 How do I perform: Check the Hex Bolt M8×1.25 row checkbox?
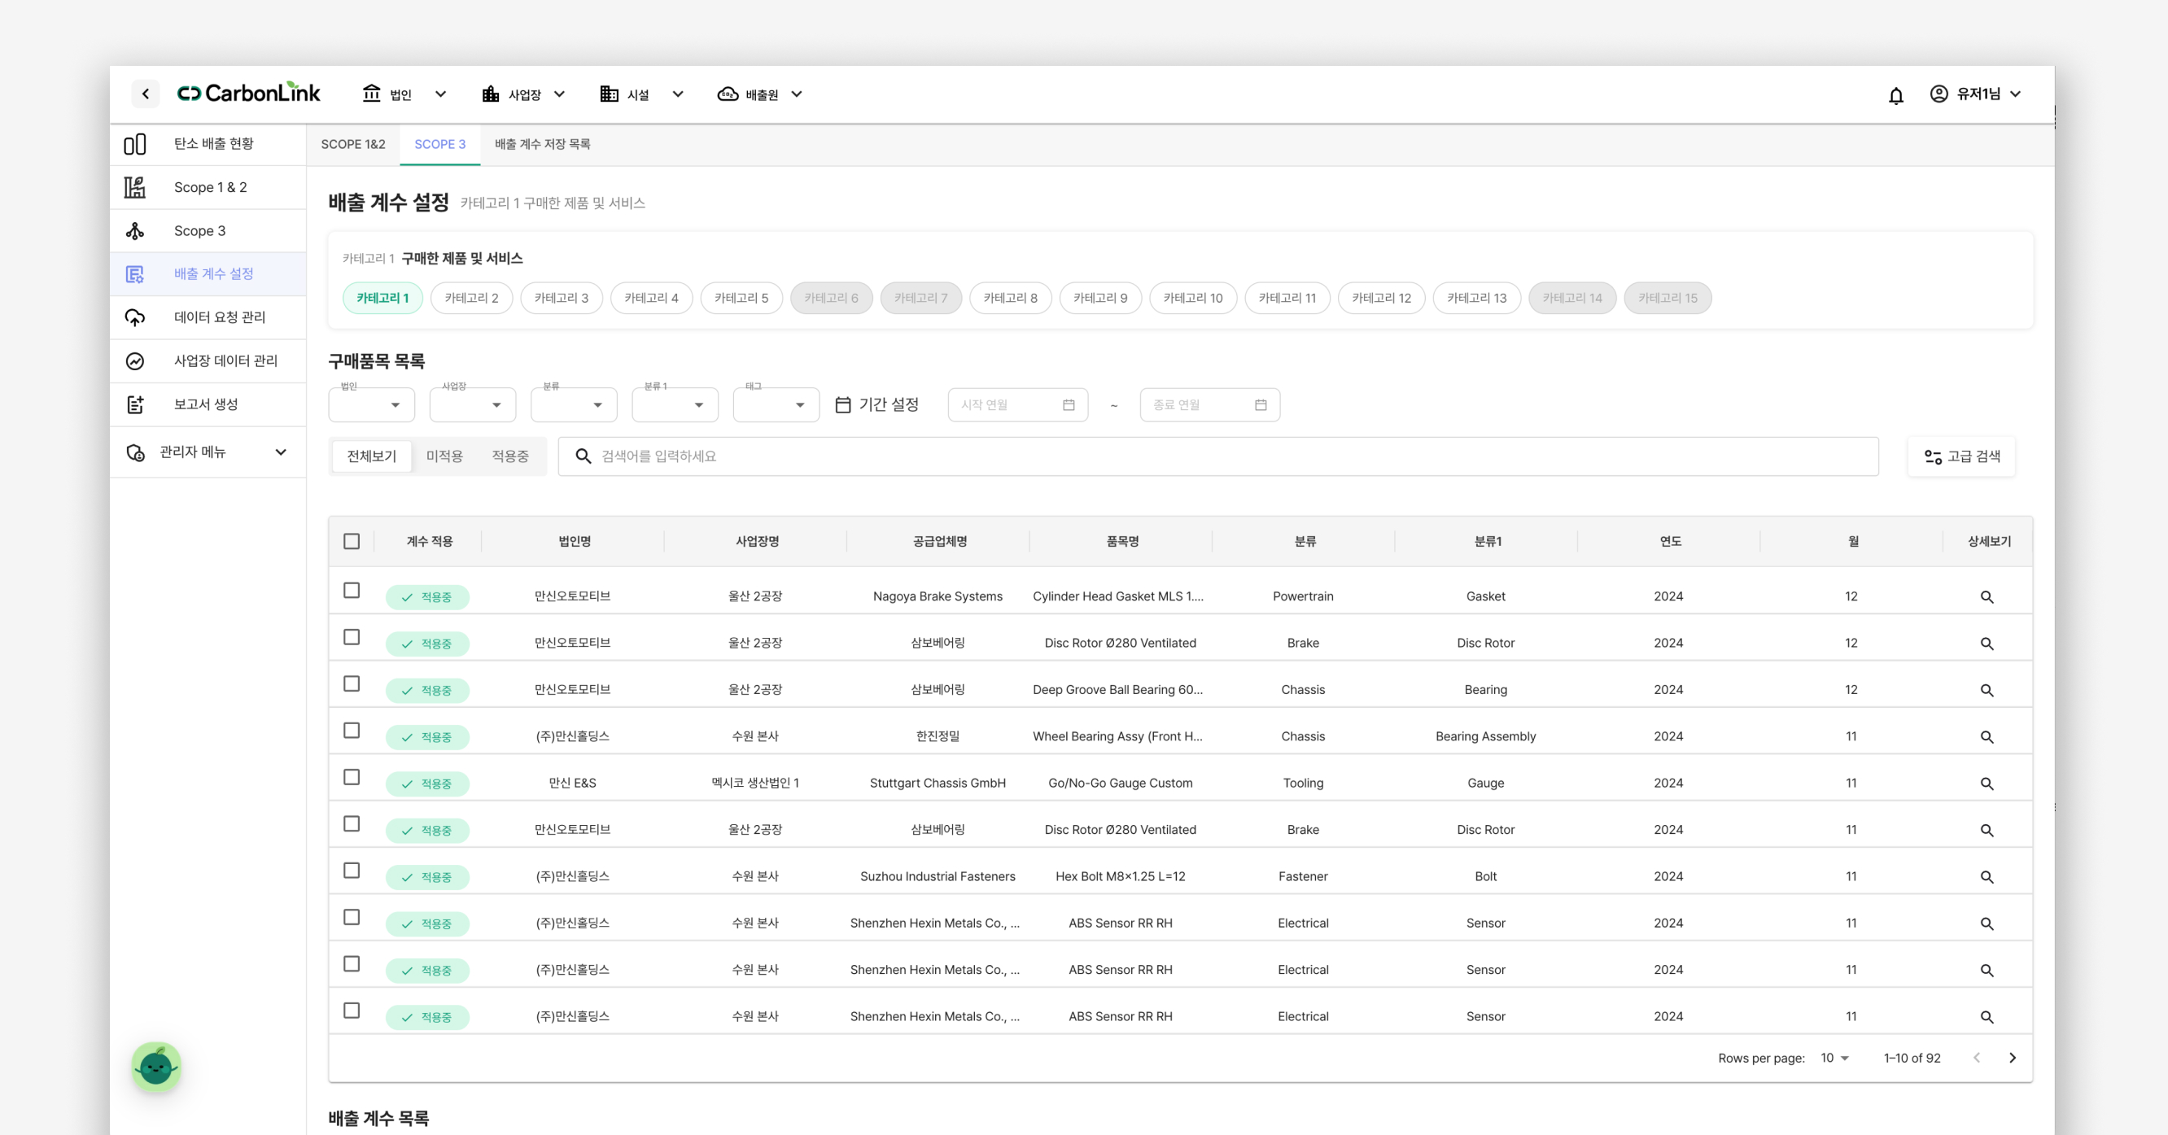(352, 871)
